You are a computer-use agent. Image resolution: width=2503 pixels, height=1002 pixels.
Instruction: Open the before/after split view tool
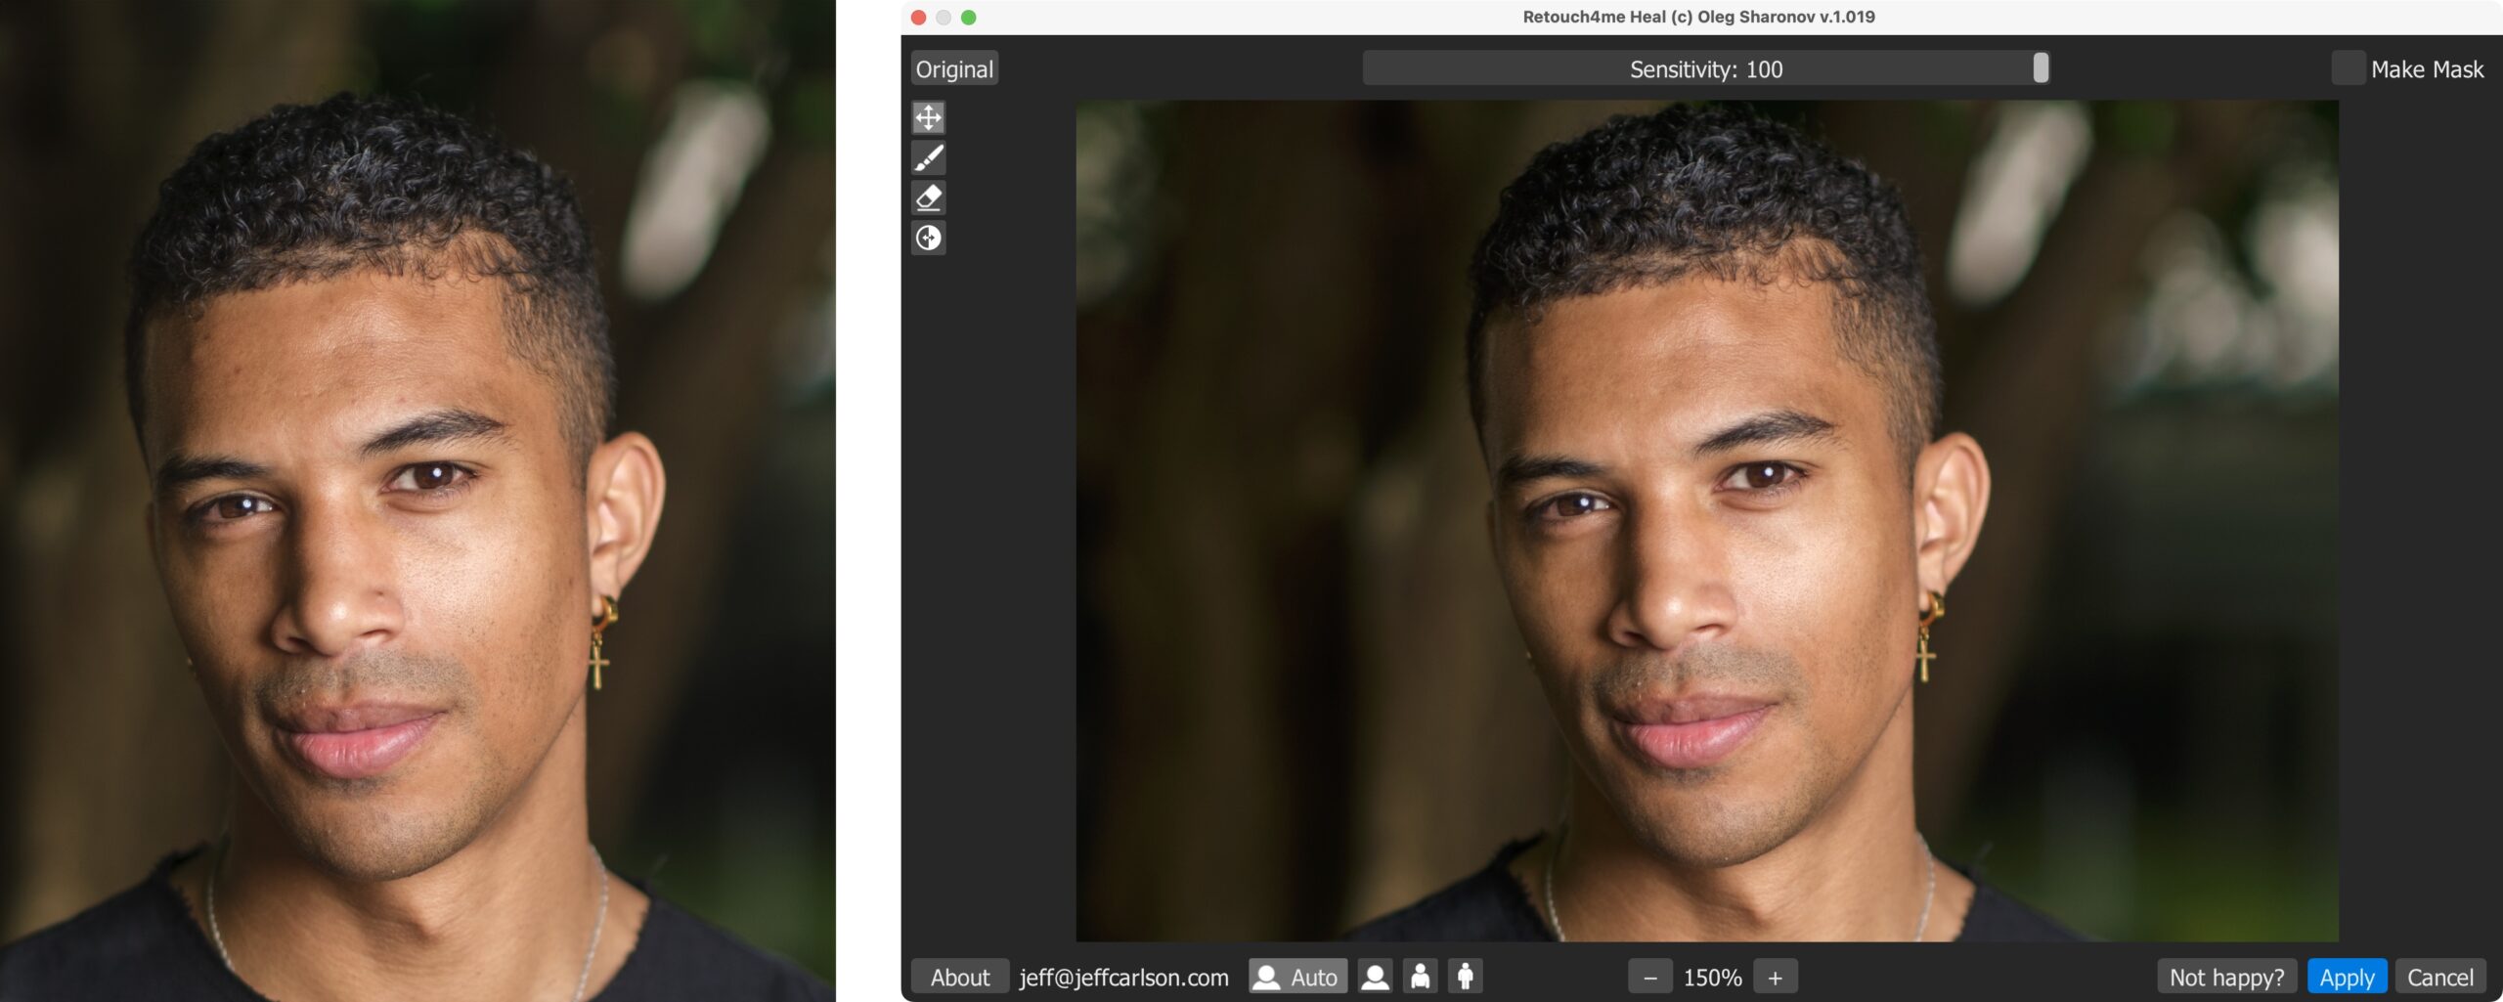tap(928, 238)
